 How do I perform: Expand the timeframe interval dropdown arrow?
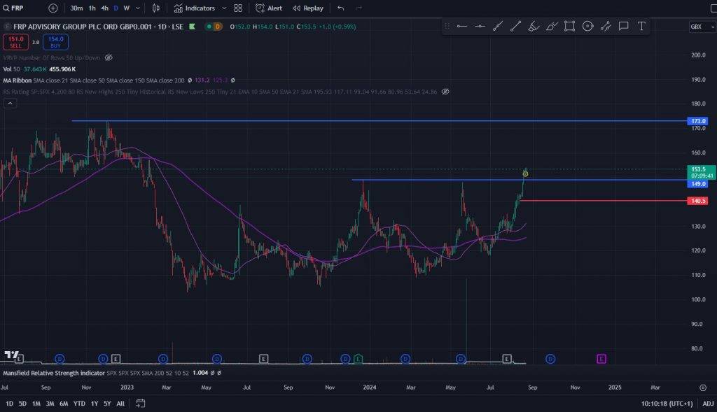[x=137, y=8]
